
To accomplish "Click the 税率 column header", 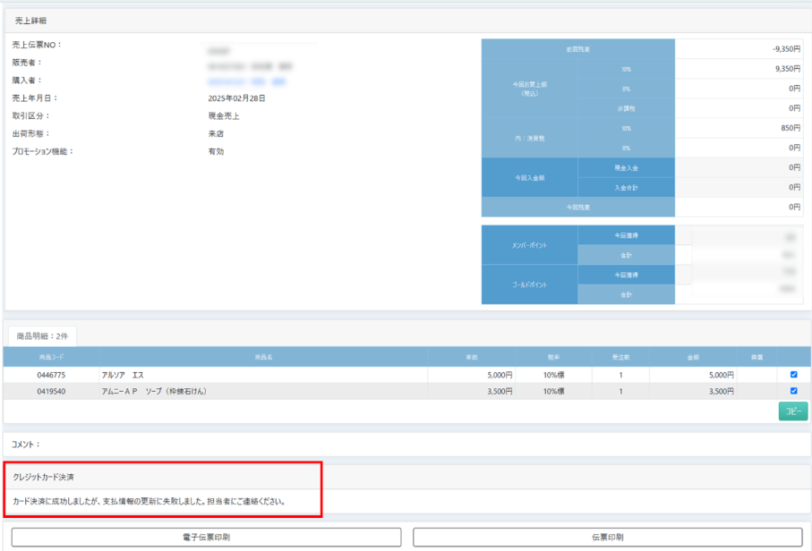I will tap(553, 357).
